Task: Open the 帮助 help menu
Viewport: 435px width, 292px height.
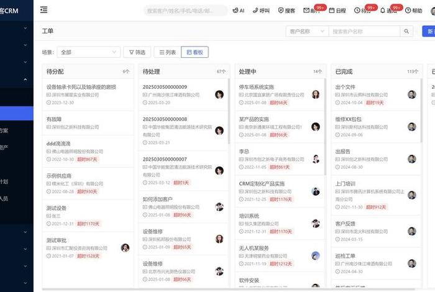Action: click(414, 11)
